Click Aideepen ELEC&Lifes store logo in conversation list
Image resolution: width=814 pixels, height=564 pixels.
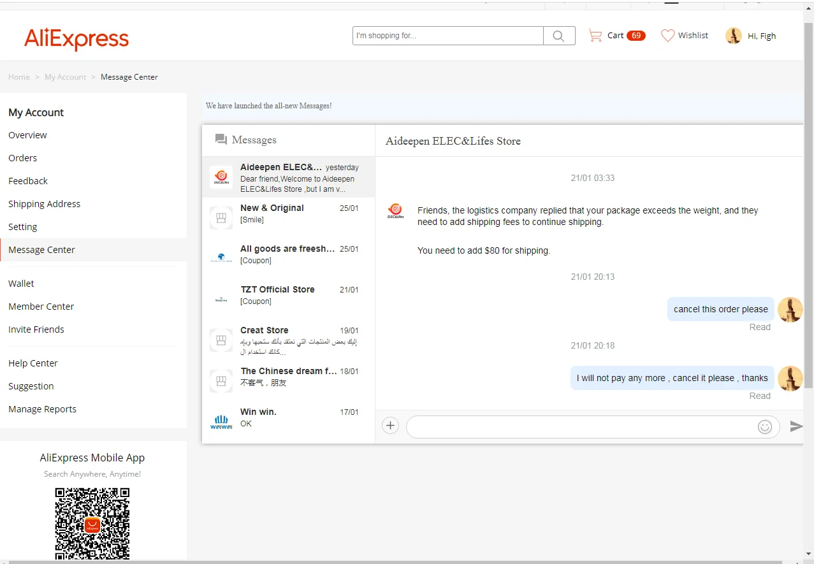(221, 177)
